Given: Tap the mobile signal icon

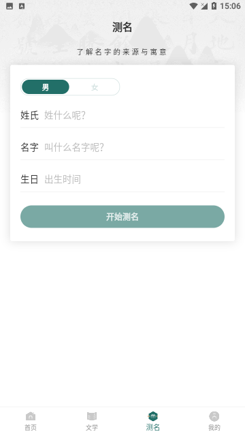Looking at the screenshot, I should click(x=204, y=6).
